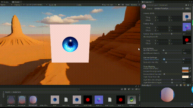Pick color with Light Color Override eyedropper
The image size is (193, 108).
(x=190, y=77)
